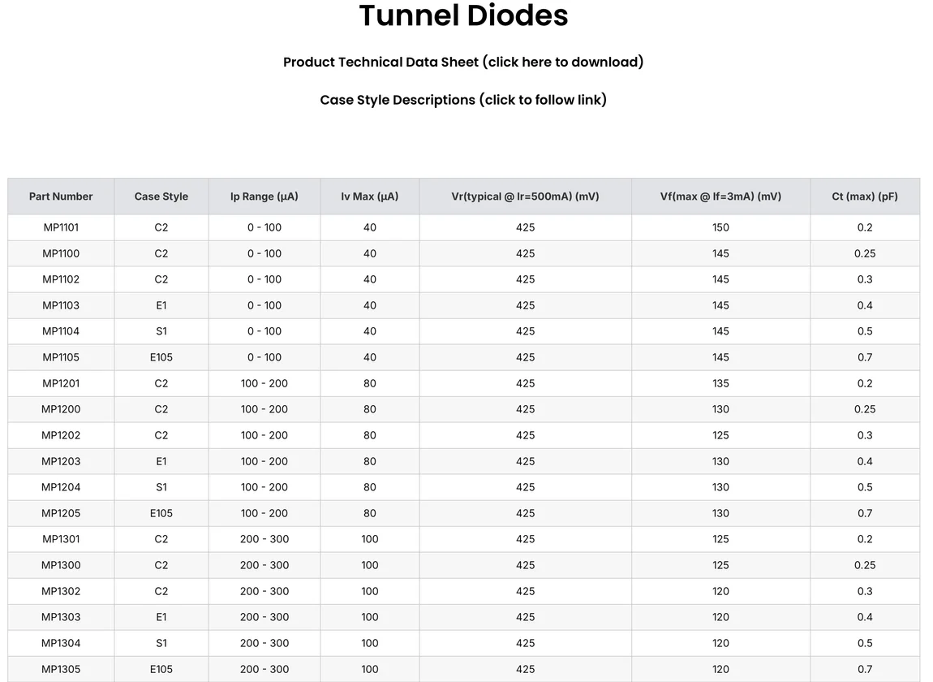
Task: Click the MP1302 part number cell
Action: click(61, 591)
